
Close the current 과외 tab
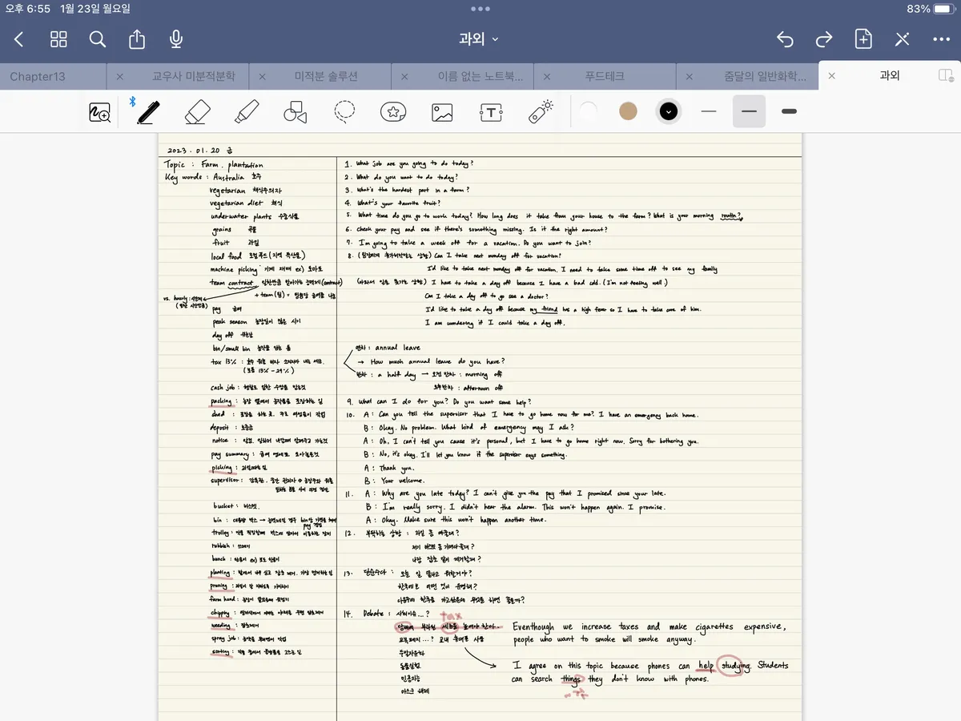(x=832, y=76)
